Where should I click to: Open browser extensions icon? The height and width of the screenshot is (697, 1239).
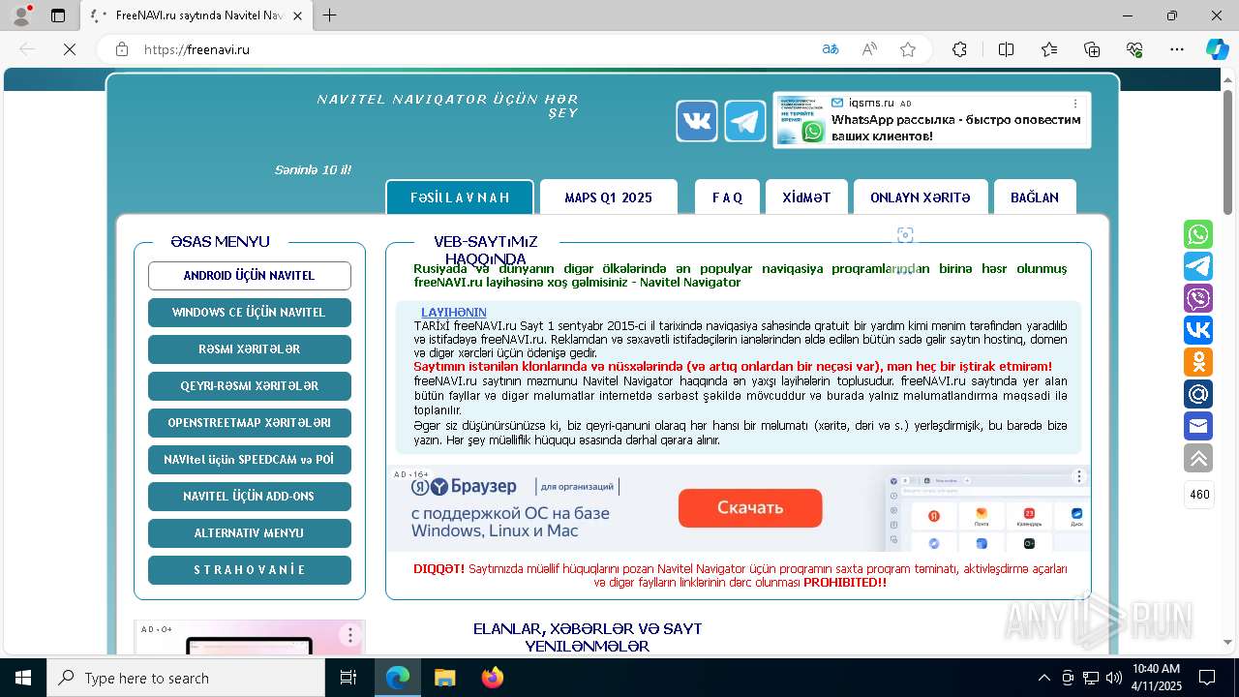coord(959,49)
